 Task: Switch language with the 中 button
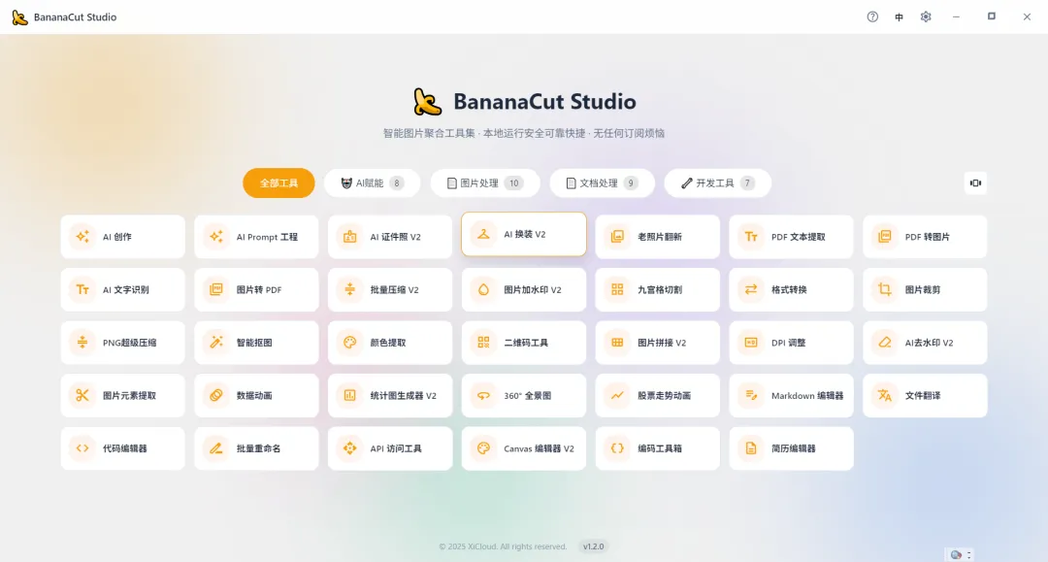click(x=899, y=17)
